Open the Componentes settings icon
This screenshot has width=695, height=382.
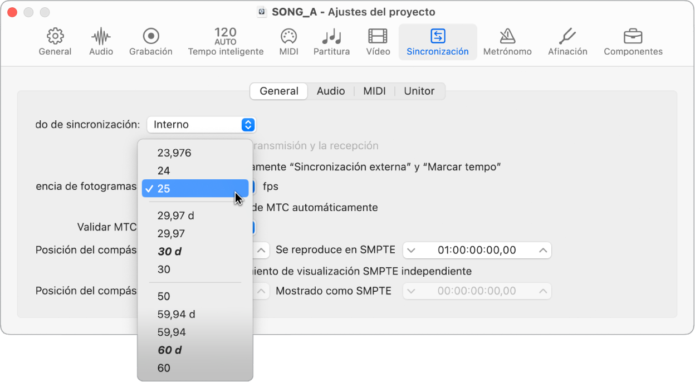point(633,40)
